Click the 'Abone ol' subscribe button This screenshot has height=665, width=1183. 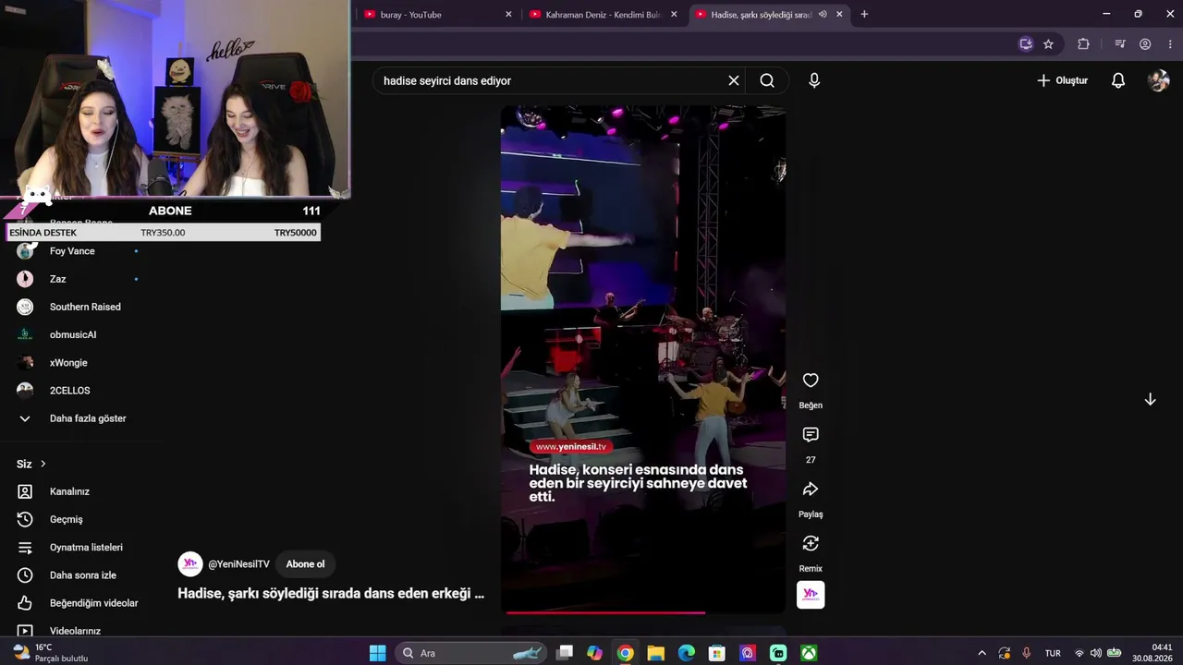pyautogui.click(x=305, y=564)
